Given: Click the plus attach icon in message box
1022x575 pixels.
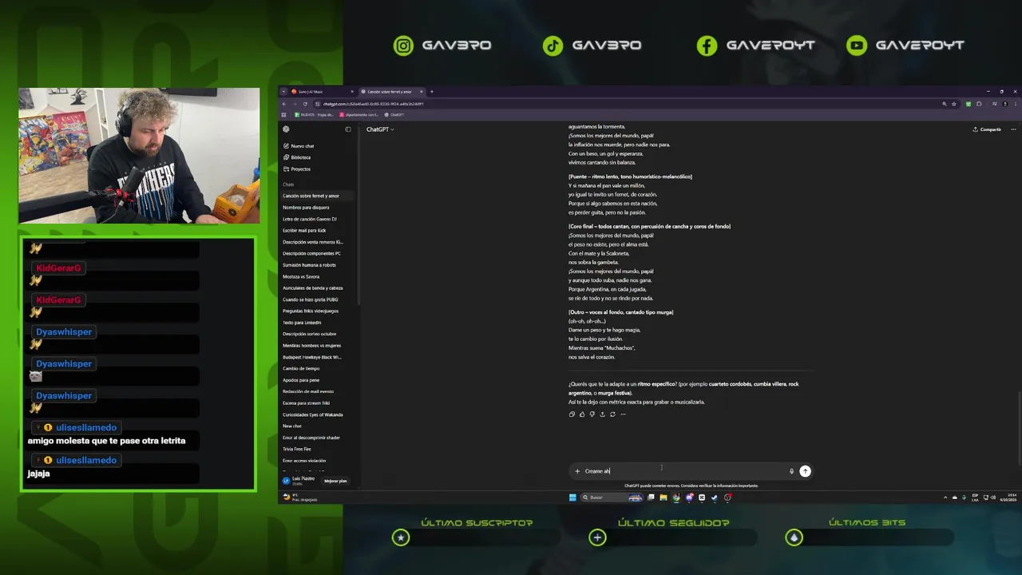Looking at the screenshot, I should point(577,471).
